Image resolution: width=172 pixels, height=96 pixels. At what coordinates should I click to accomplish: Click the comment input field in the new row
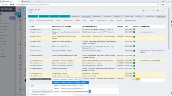pos(153,80)
